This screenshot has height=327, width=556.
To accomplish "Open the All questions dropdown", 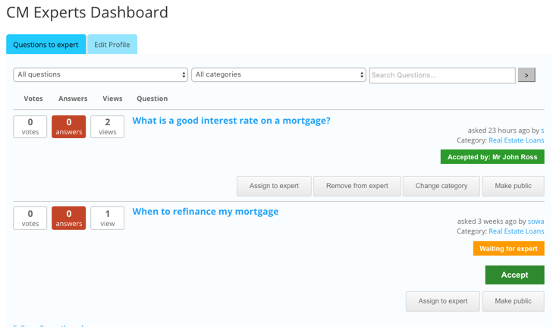I will pyautogui.click(x=100, y=75).
